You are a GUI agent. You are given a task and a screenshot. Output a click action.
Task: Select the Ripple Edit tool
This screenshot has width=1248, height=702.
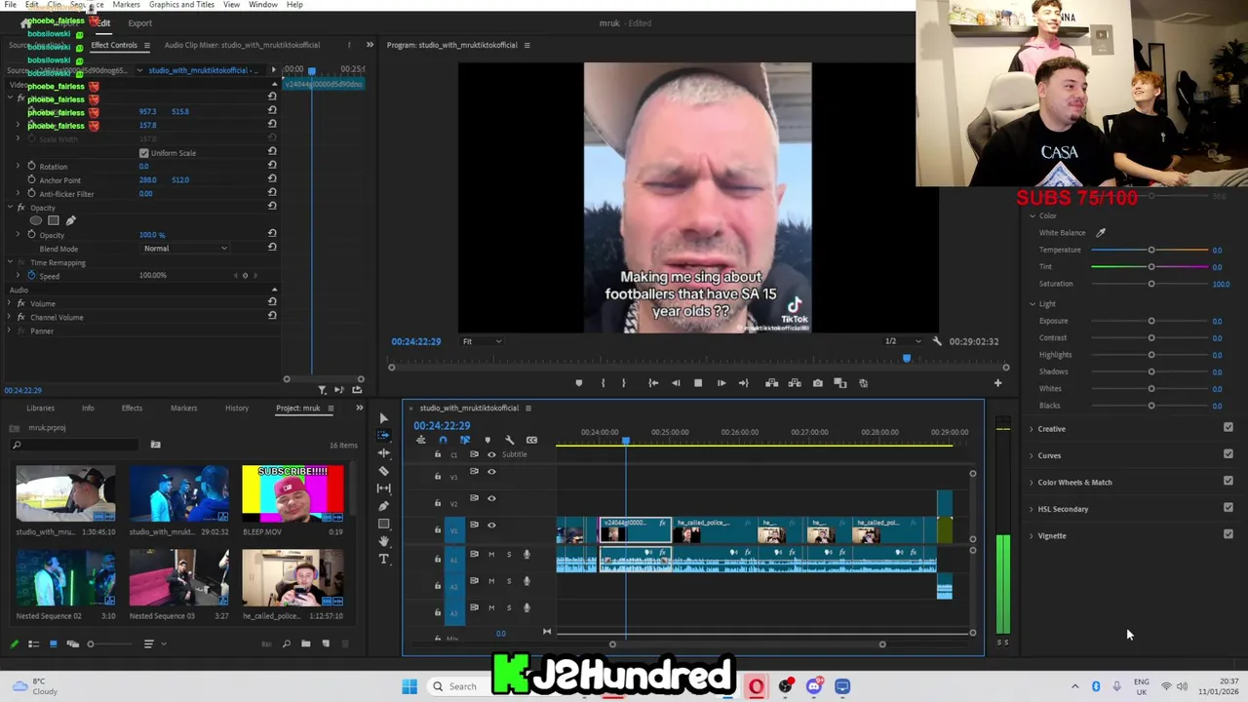tap(383, 453)
